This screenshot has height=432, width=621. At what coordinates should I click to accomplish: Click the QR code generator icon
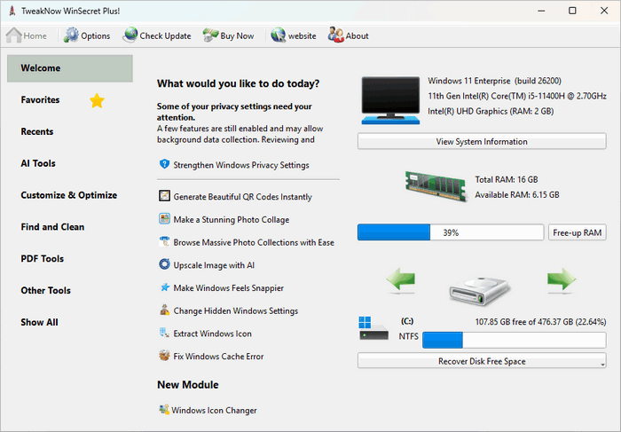[x=164, y=196]
